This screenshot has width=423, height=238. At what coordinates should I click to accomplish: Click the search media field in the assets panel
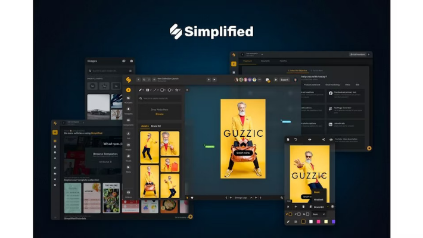[x=160, y=98]
